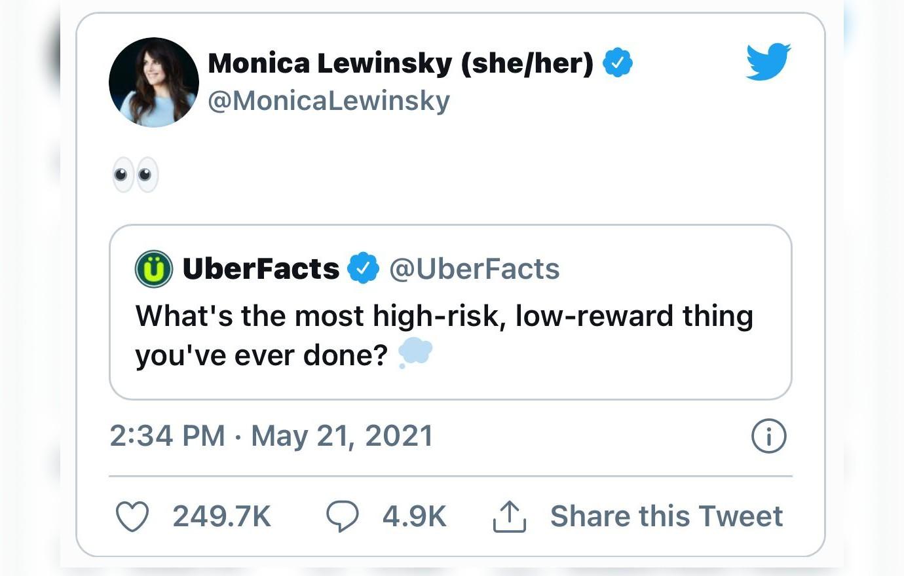The width and height of the screenshot is (904, 576).
Task: Select Share this Tweet
Action: click(666, 516)
